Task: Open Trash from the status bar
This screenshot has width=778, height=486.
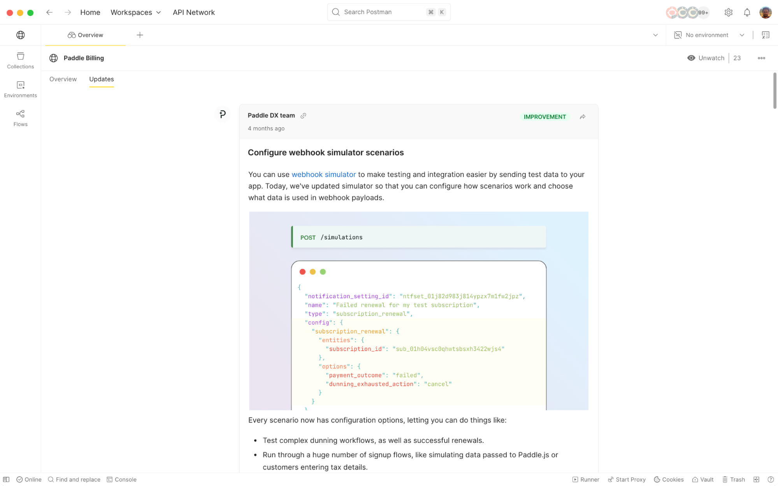Action: pos(733,479)
